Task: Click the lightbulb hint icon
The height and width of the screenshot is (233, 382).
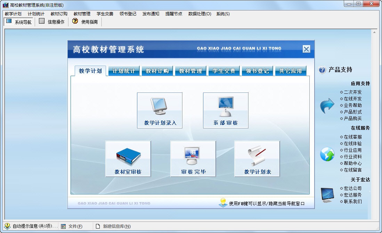Action: pyautogui.click(x=223, y=203)
